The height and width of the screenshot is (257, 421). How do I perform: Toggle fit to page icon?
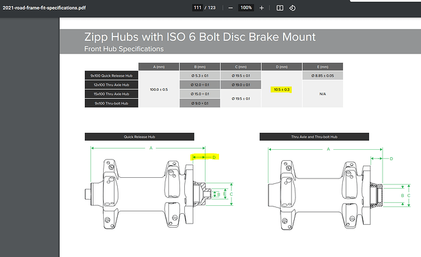click(x=280, y=8)
